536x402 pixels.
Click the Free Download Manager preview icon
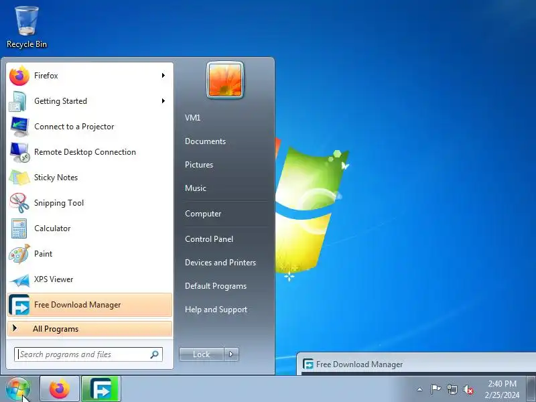click(308, 364)
